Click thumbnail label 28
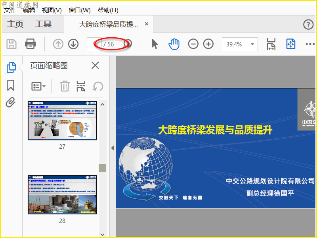Screen dimensions: 317x238 click(x=62, y=221)
